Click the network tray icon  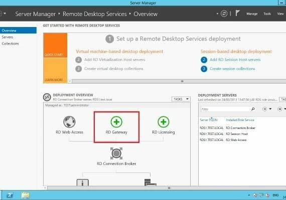coord(261,195)
